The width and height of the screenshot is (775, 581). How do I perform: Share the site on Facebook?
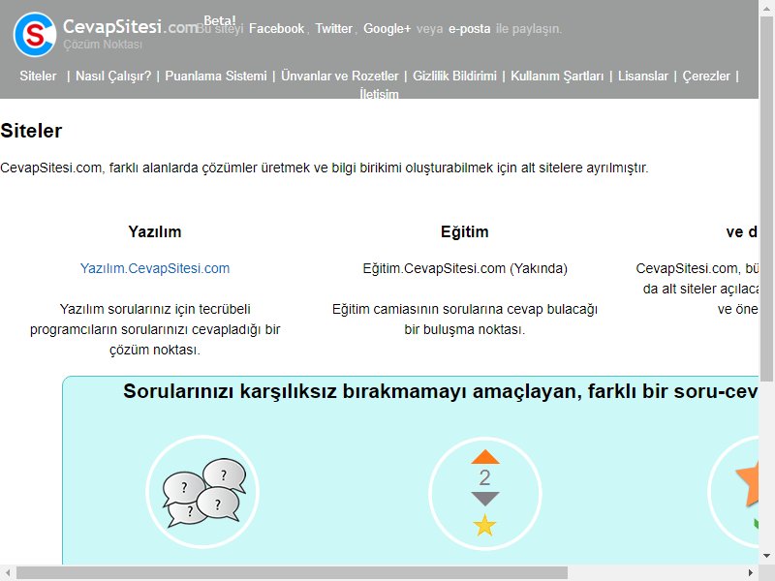tap(277, 29)
